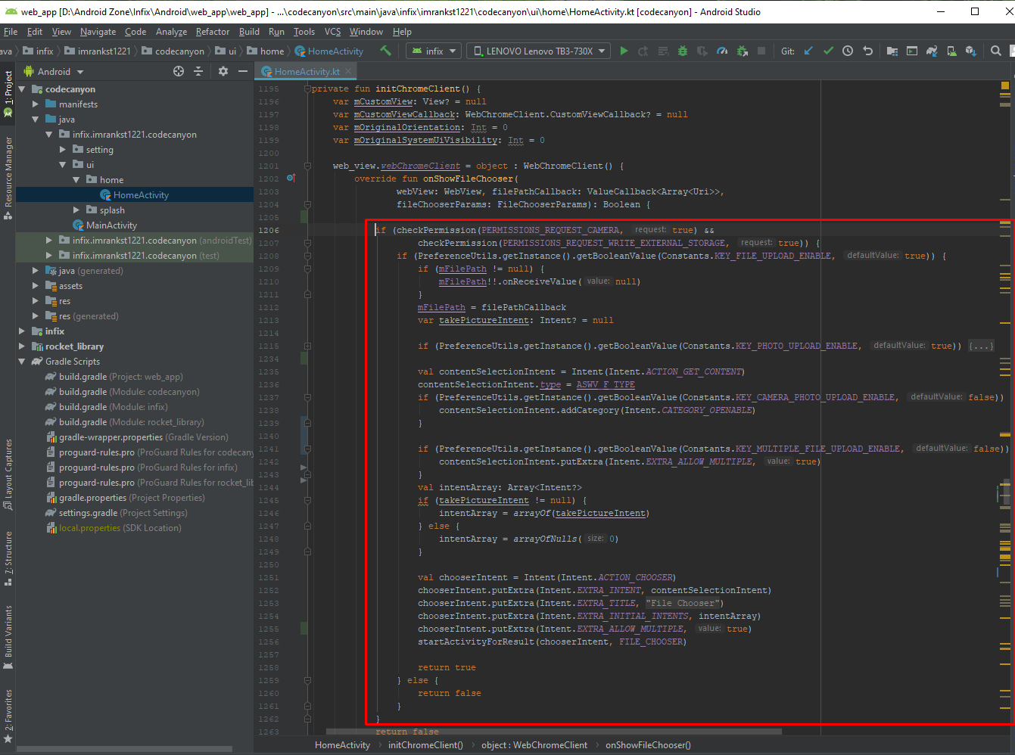Open Git history clock icon
Image resolution: width=1015 pixels, height=755 pixels.
(x=848, y=51)
